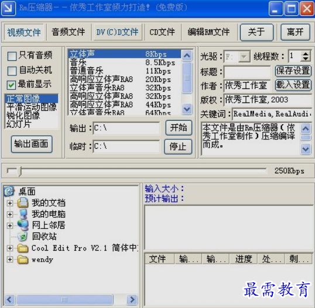Click the 标题 input field

[x=247, y=71]
